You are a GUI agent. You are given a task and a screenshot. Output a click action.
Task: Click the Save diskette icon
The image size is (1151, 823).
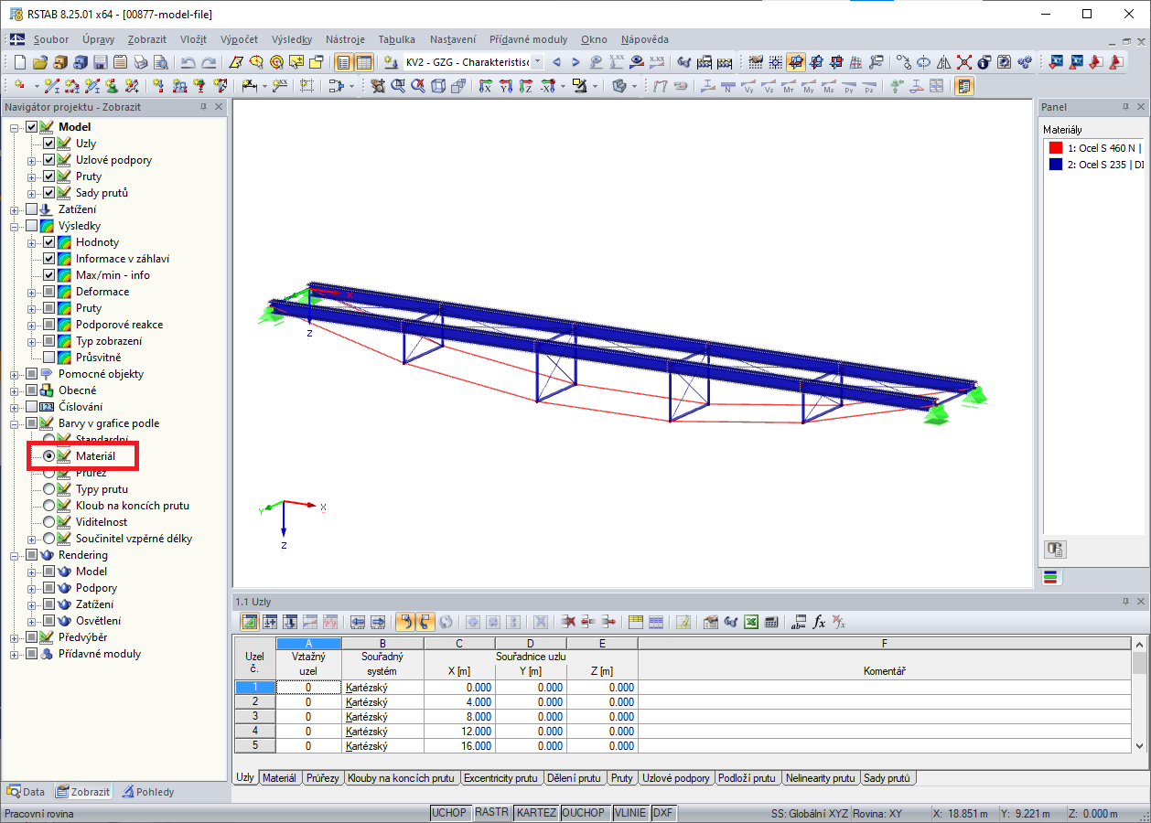coord(100,62)
